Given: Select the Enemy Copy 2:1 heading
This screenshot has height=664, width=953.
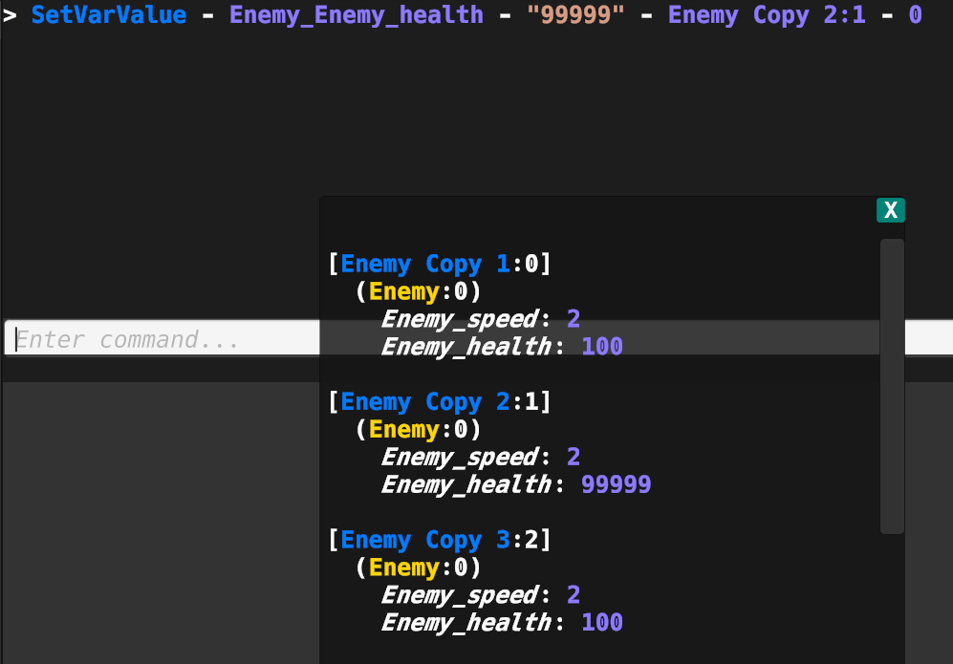Looking at the screenshot, I should click(440, 401).
